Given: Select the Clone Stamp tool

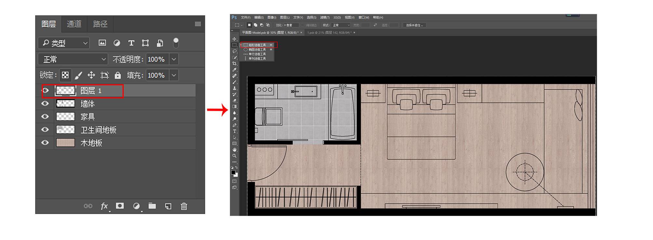Looking at the screenshot, I should pos(234,88).
